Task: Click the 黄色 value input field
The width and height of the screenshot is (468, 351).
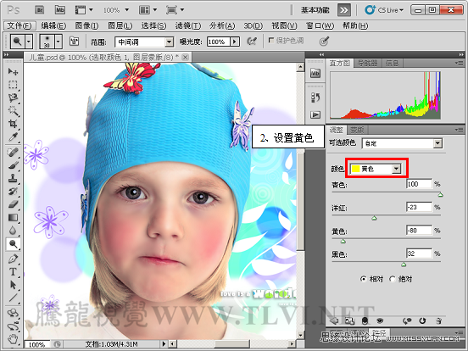Action: pyautogui.click(x=419, y=230)
